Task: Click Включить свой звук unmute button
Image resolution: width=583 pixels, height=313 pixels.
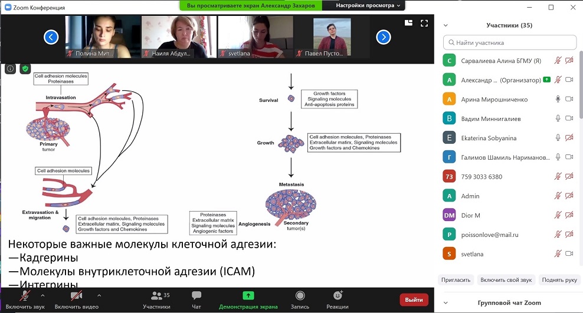Action: pos(506,280)
